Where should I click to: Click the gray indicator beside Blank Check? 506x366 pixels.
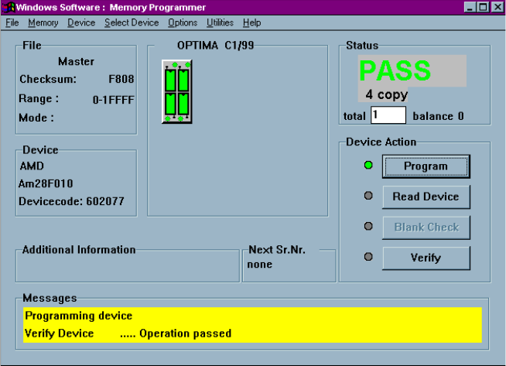point(368,226)
